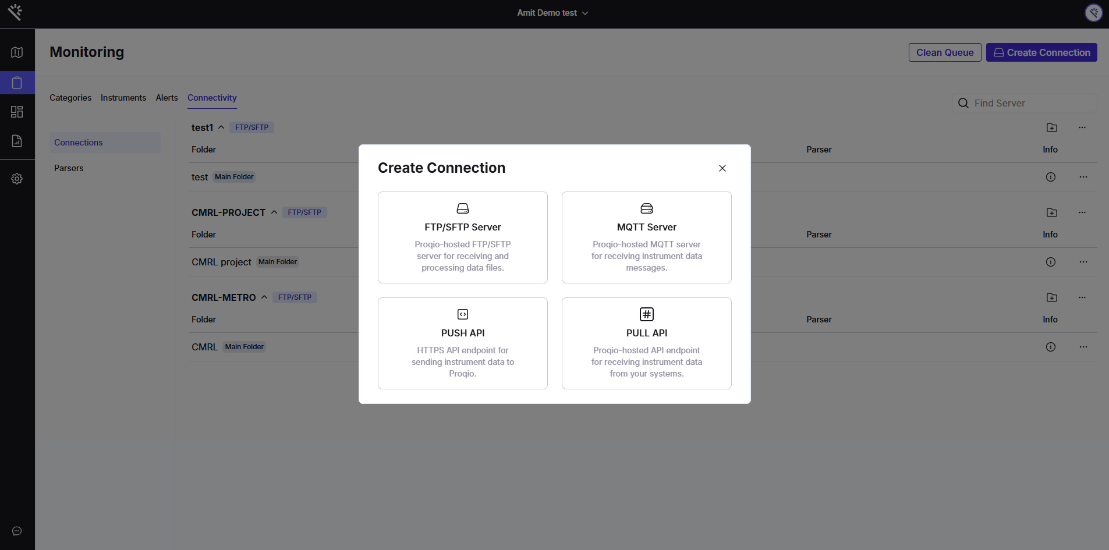Switch to the Alerts tab
Screen dimensions: 1109x550
click(x=167, y=98)
